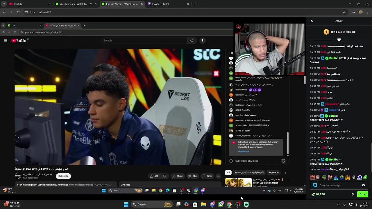372x209 pixels.
Task: Click the yazeed227 username in chat
Action: pos(332,104)
